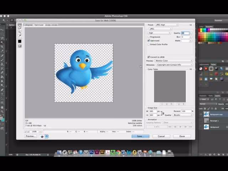Enable Embed Color Profile checkbox
This screenshot has width=228, height=171.
point(149,44)
